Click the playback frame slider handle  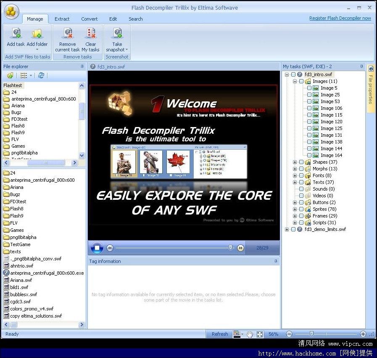point(230,247)
